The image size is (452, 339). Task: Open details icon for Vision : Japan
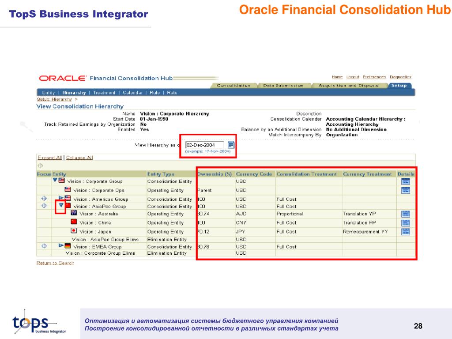click(x=406, y=232)
